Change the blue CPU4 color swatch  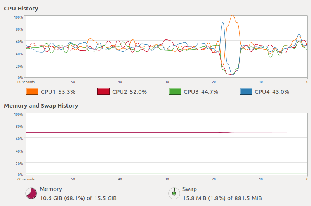coord(247,92)
